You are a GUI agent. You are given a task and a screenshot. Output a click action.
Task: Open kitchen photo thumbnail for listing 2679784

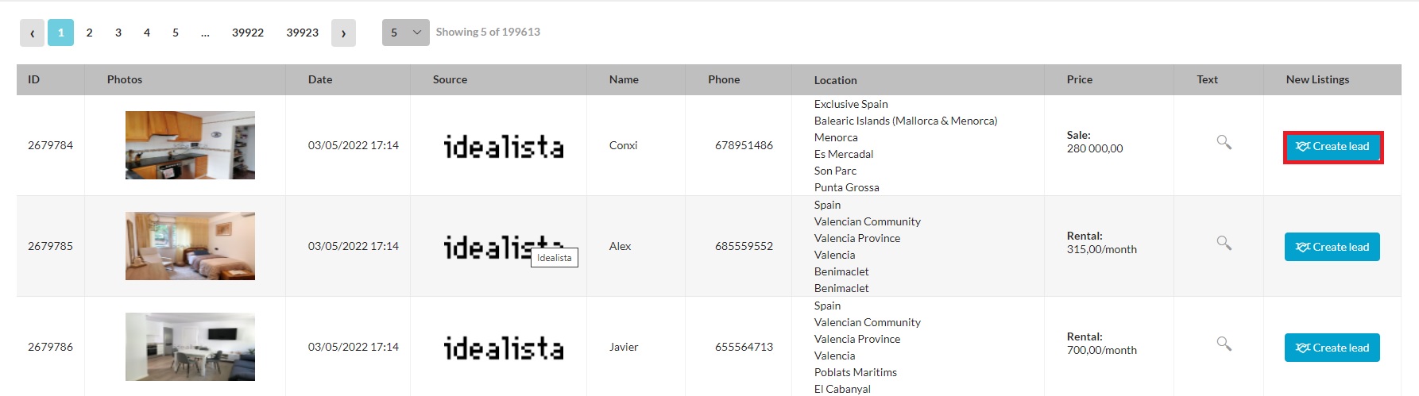[x=190, y=145]
